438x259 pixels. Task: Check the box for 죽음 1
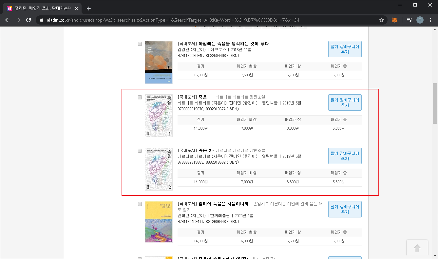point(140,97)
